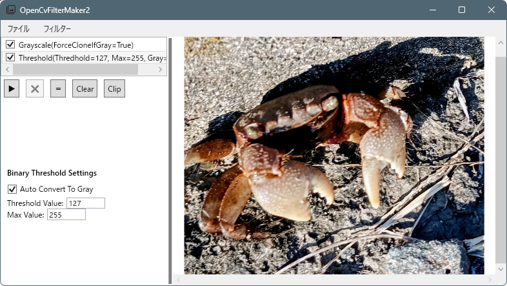Open the フィルター menu
Screen dimensions: 507x286
tap(57, 28)
